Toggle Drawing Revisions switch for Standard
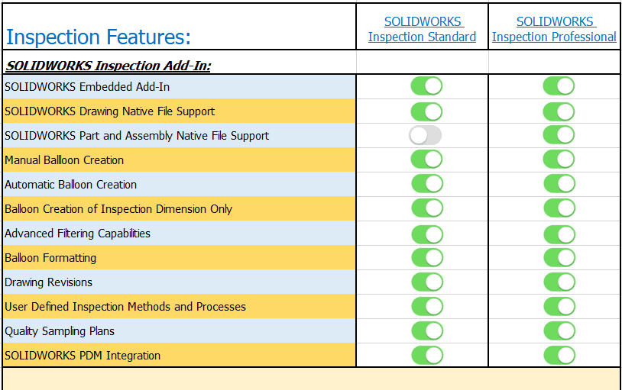Screen dimensions: 622x390 click(x=427, y=282)
